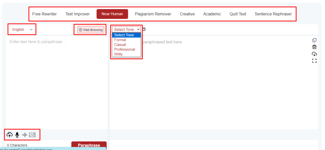Click the microphone voice input icon
325x150 pixels.
[x=17, y=135]
